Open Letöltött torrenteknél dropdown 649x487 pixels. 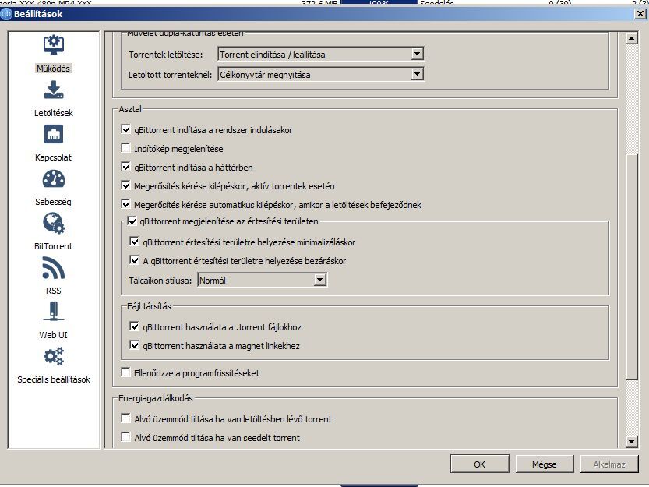click(x=321, y=74)
